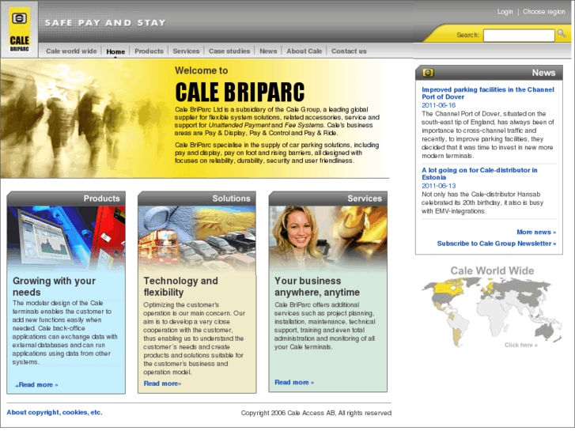575x431 pixels.
Task: Open the News menu item
Action: tap(268, 51)
